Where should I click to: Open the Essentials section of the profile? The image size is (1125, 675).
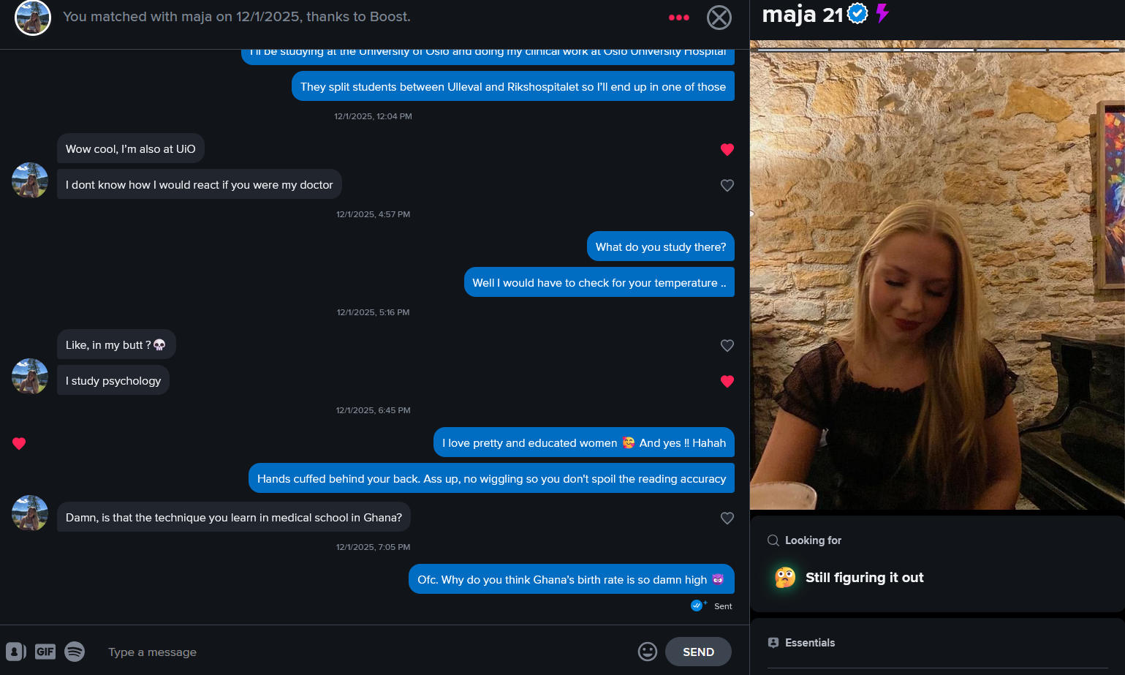pyautogui.click(x=810, y=643)
